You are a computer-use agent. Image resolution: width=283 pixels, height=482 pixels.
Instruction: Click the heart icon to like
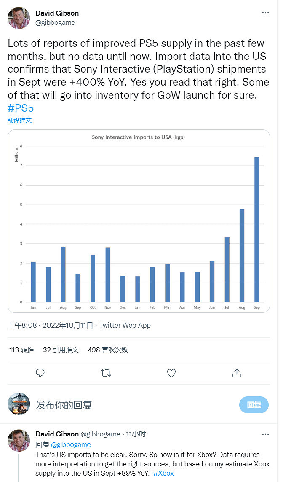[171, 373]
